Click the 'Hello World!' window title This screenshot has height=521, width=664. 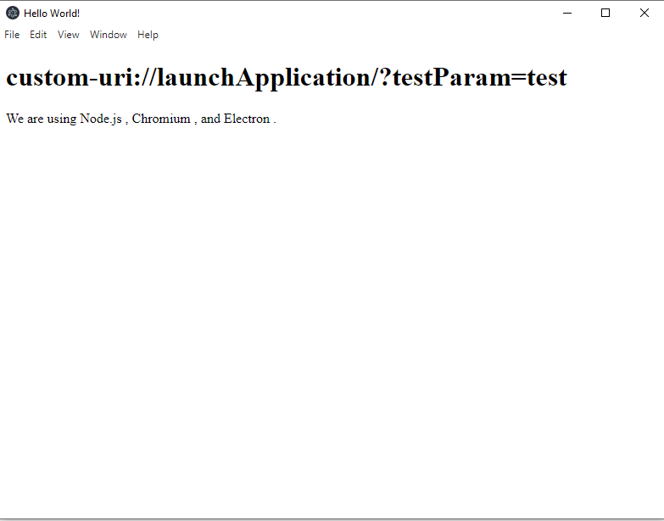click(x=52, y=14)
